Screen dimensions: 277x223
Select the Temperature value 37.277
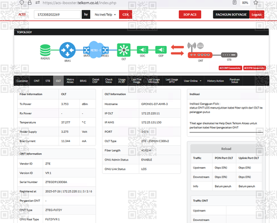click(x=65, y=122)
